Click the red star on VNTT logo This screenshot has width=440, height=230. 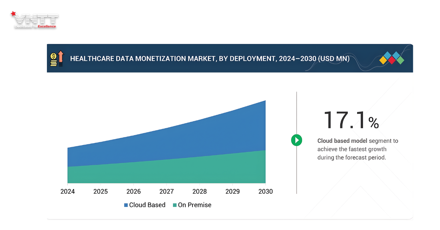click(14, 14)
